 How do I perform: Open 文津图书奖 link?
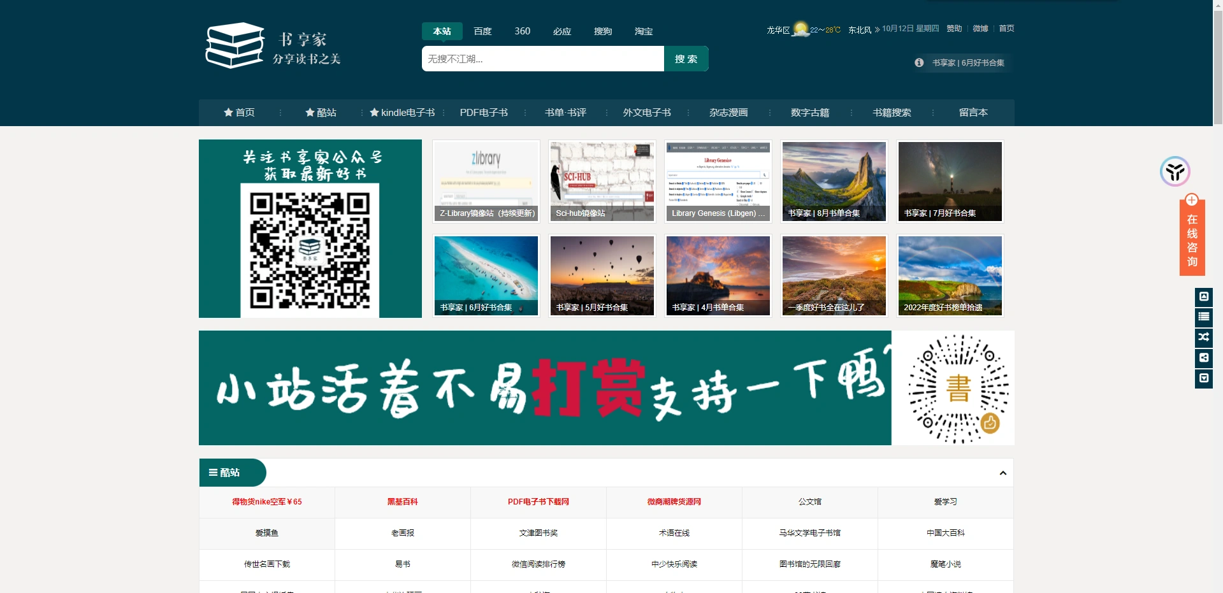(x=539, y=533)
